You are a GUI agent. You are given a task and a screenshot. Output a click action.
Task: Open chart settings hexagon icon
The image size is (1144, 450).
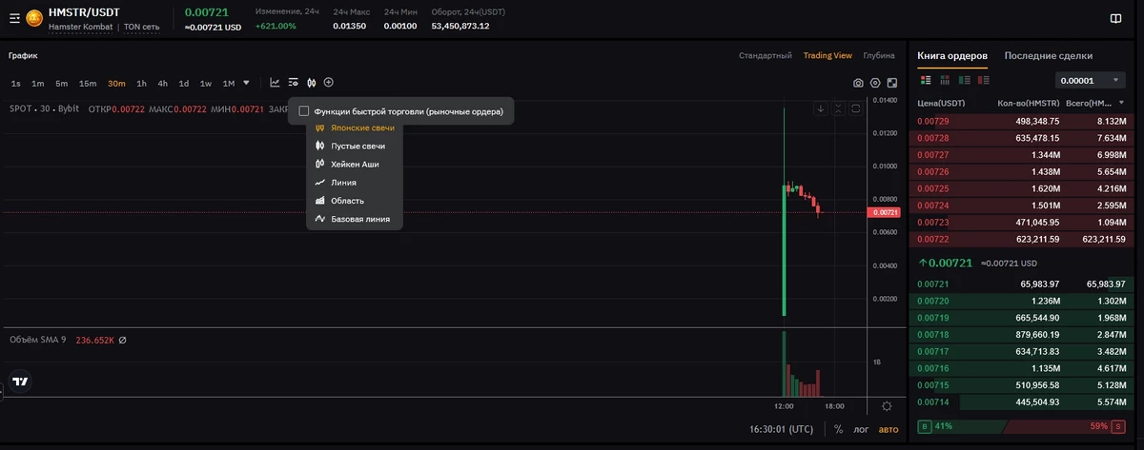[875, 84]
